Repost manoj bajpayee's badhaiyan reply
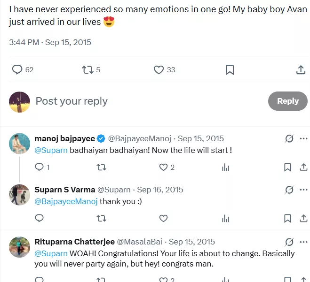The height and width of the screenshot is (282, 310). tap(101, 167)
